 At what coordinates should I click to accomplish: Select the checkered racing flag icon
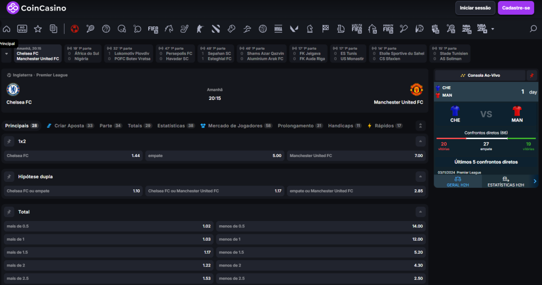pos(326,29)
